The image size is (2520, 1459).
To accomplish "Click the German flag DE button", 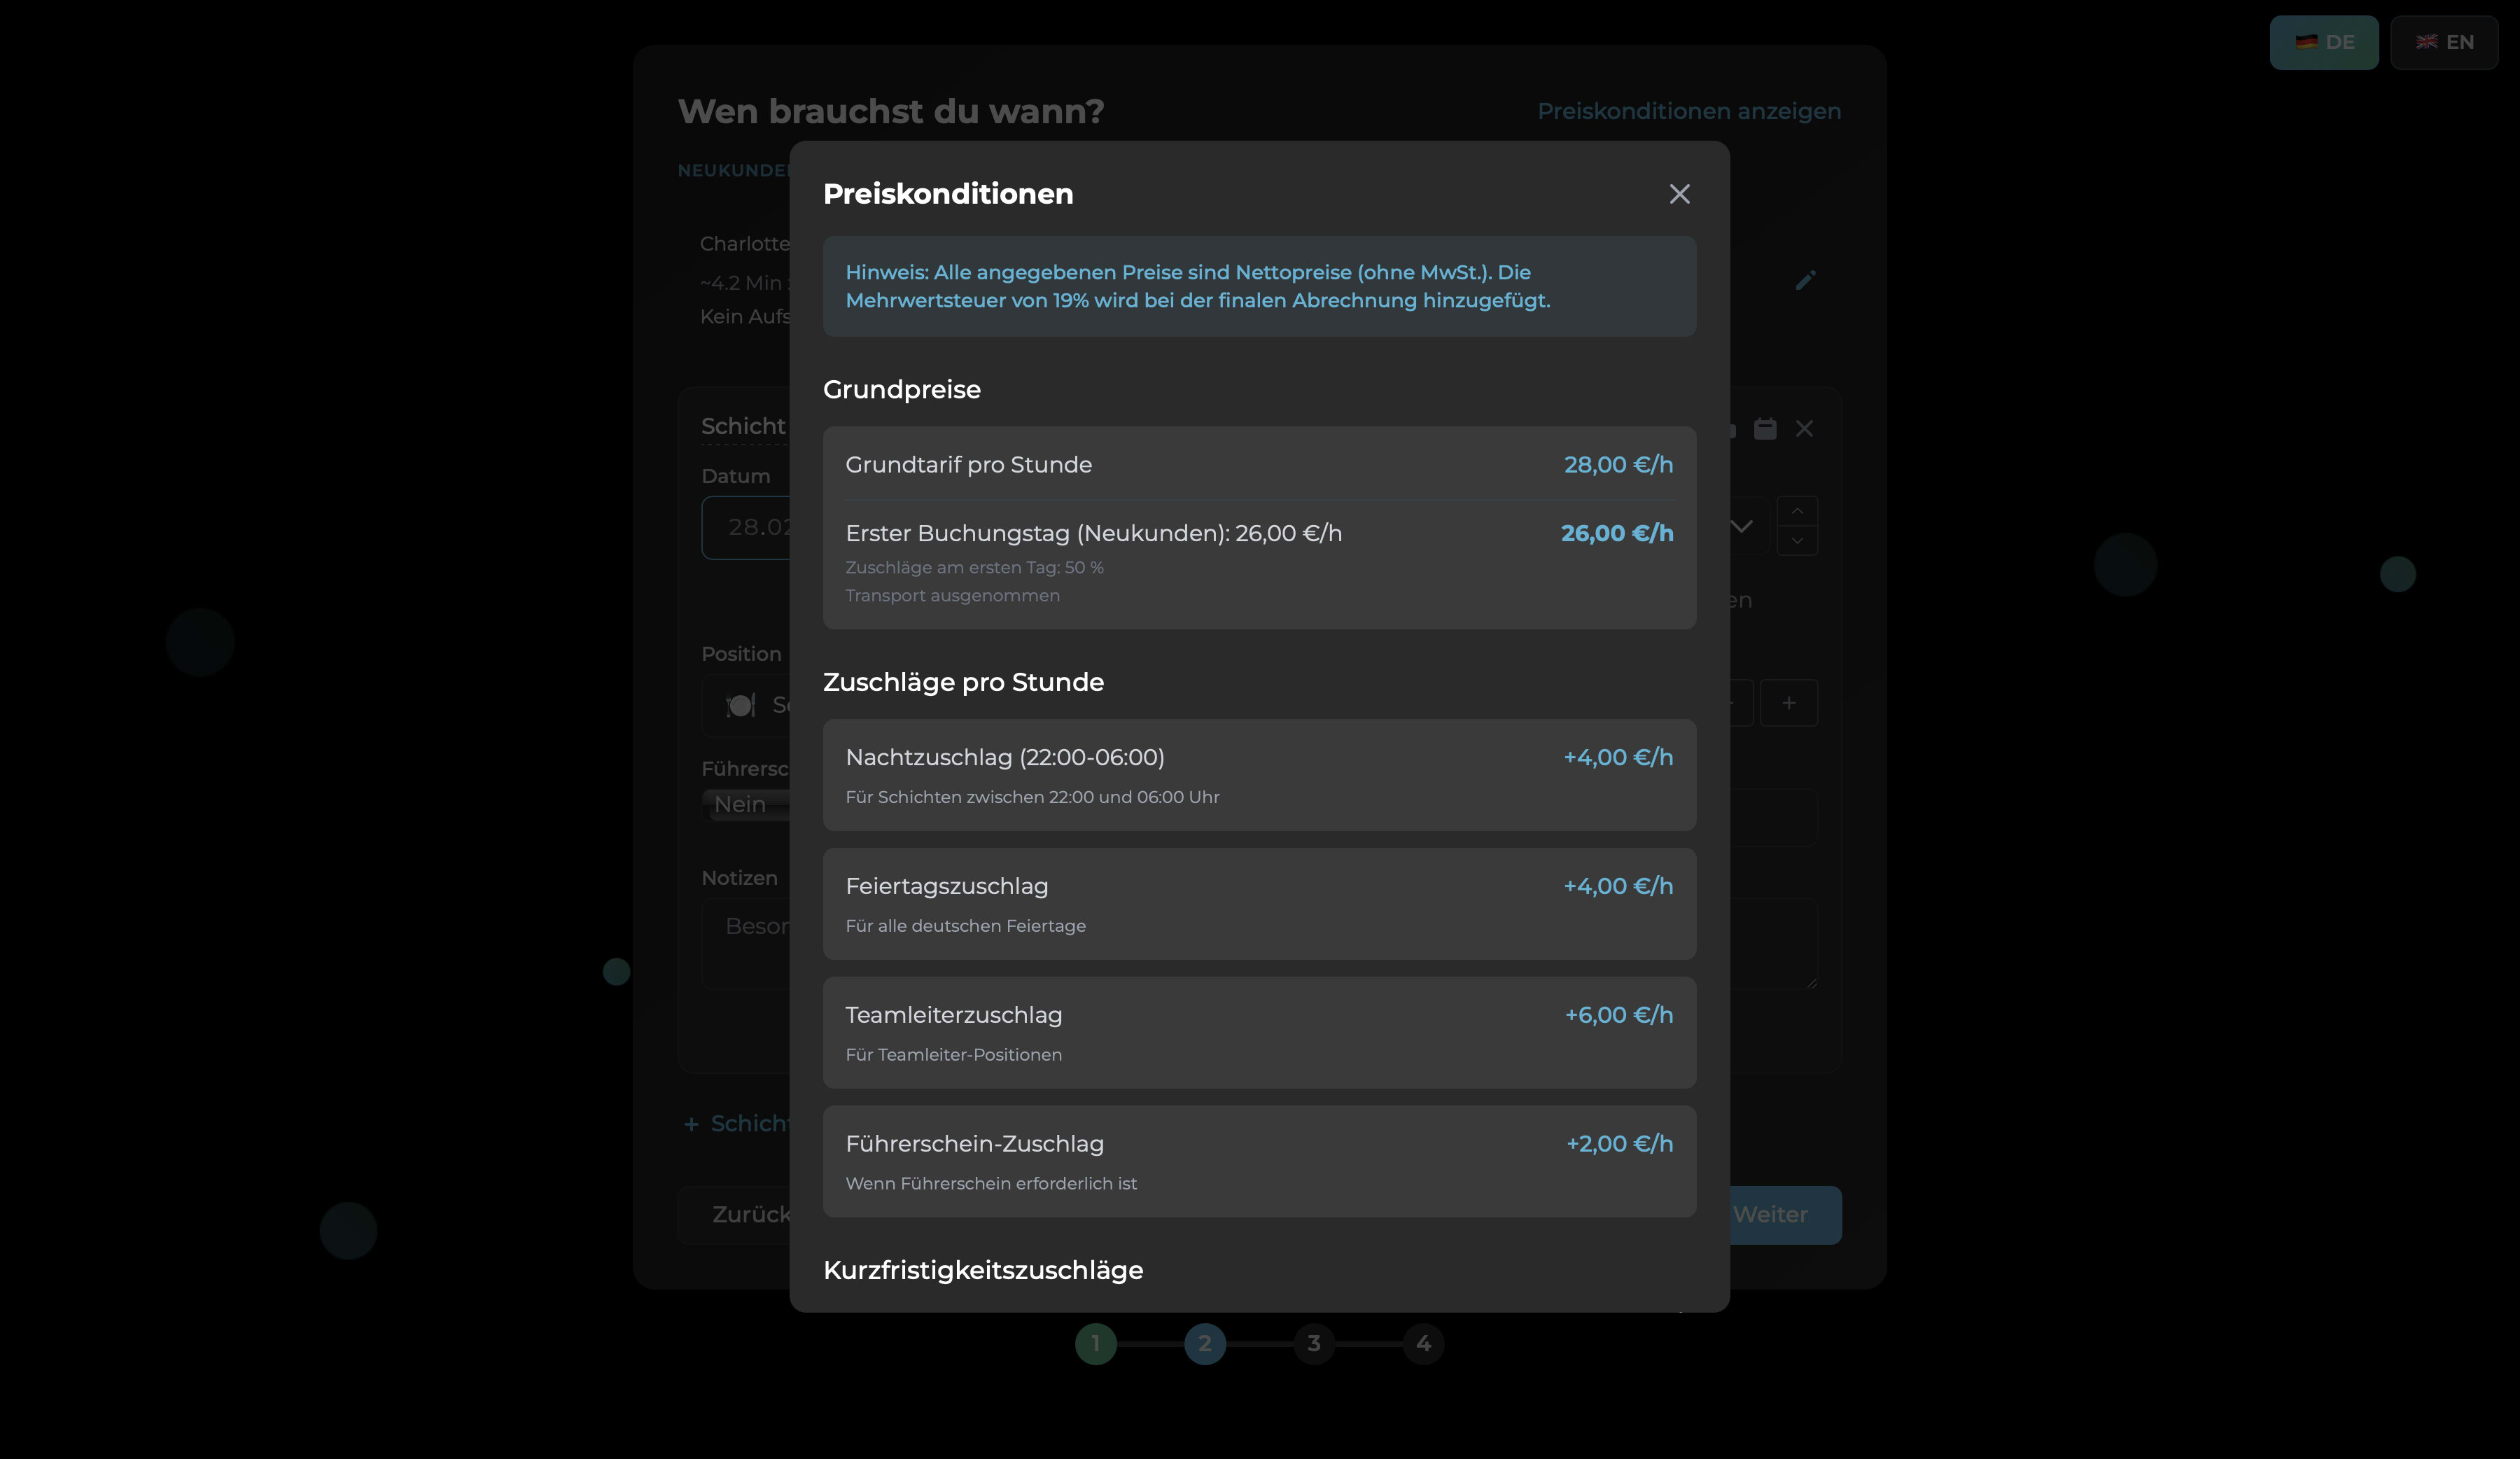I will (x=2323, y=42).
